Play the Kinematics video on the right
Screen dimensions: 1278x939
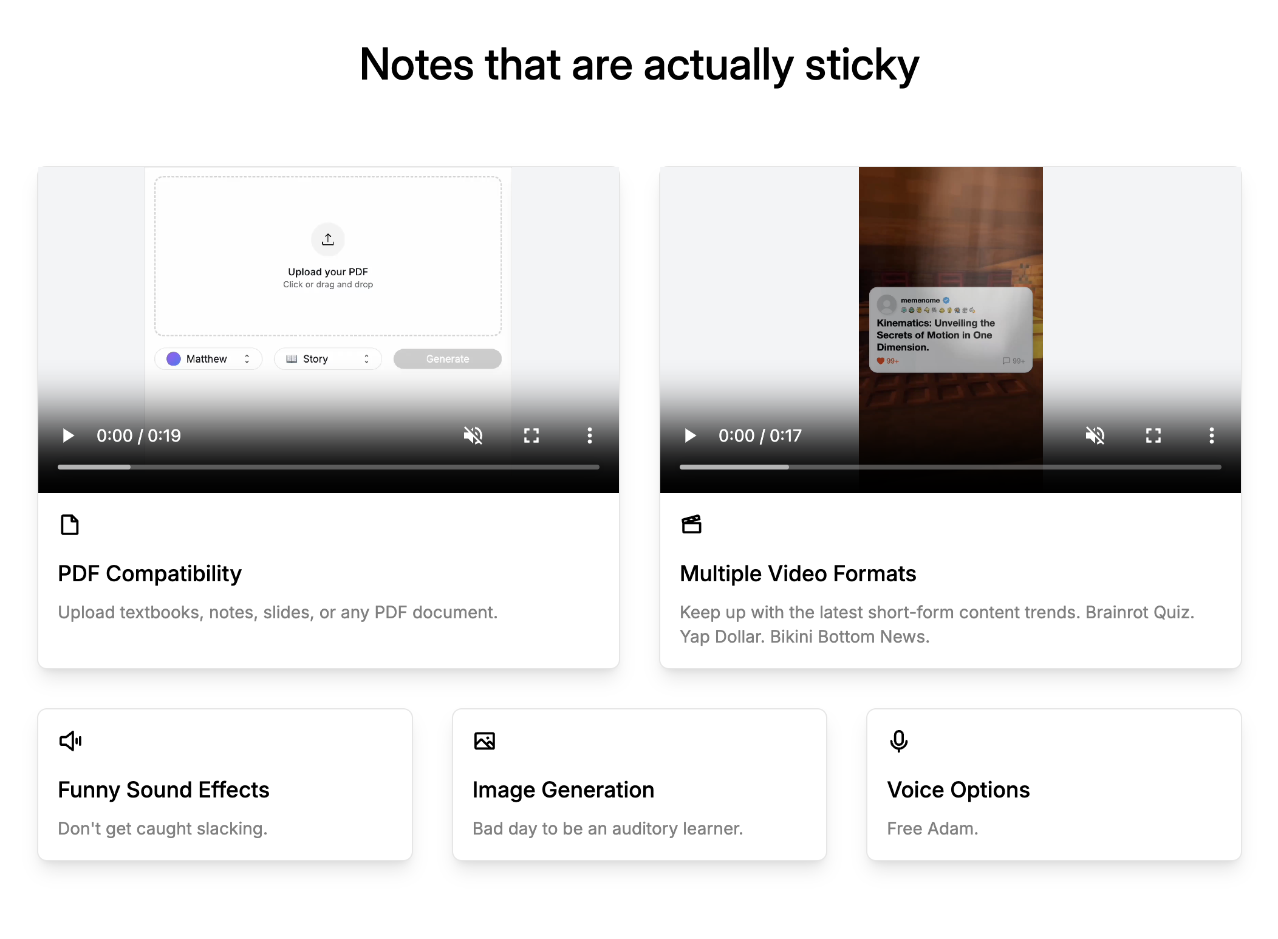point(690,435)
